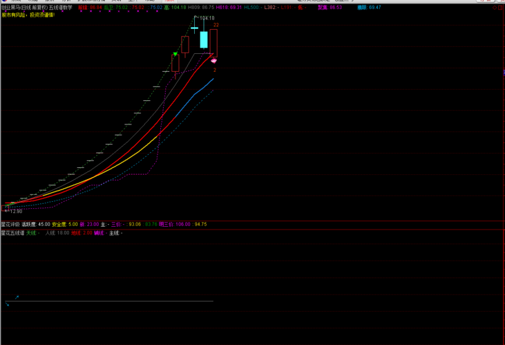The width and height of the screenshot is (505, 345).
Task: Click the green 83.76 price value
Action: [x=151, y=225]
